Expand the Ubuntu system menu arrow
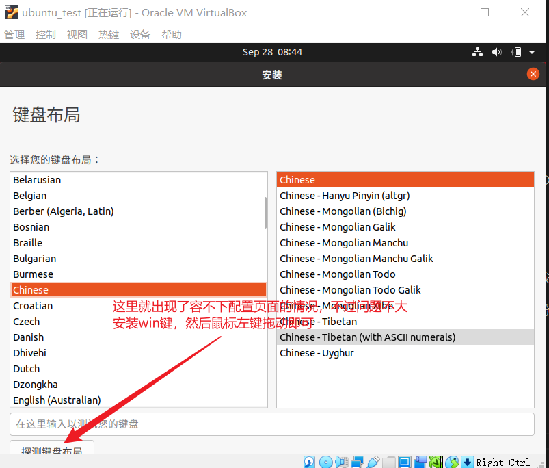The height and width of the screenshot is (468, 549). (532, 52)
